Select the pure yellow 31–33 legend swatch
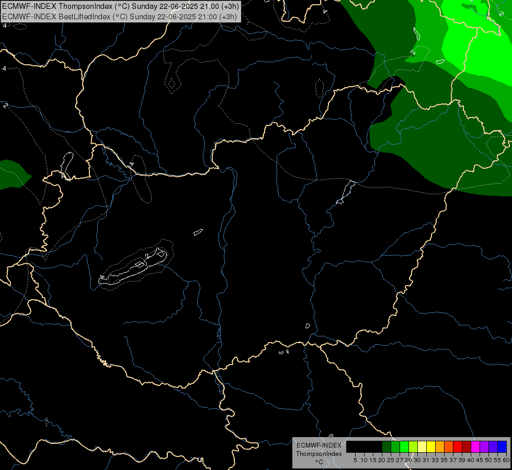512x470 pixels. click(431, 446)
